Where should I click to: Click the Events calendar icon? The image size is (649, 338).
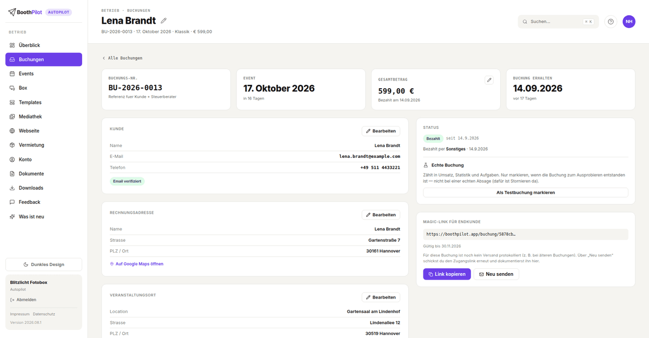pyautogui.click(x=13, y=74)
